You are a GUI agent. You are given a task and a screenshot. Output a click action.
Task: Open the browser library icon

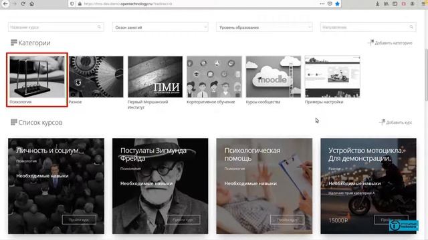point(386,4)
